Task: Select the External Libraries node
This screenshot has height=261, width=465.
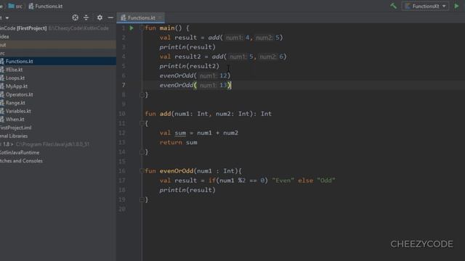Action: pos(14,136)
